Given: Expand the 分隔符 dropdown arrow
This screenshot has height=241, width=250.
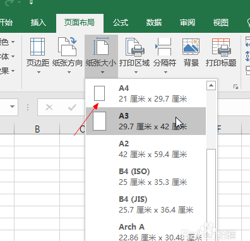Looking at the screenshot, I should coord(165,72).
